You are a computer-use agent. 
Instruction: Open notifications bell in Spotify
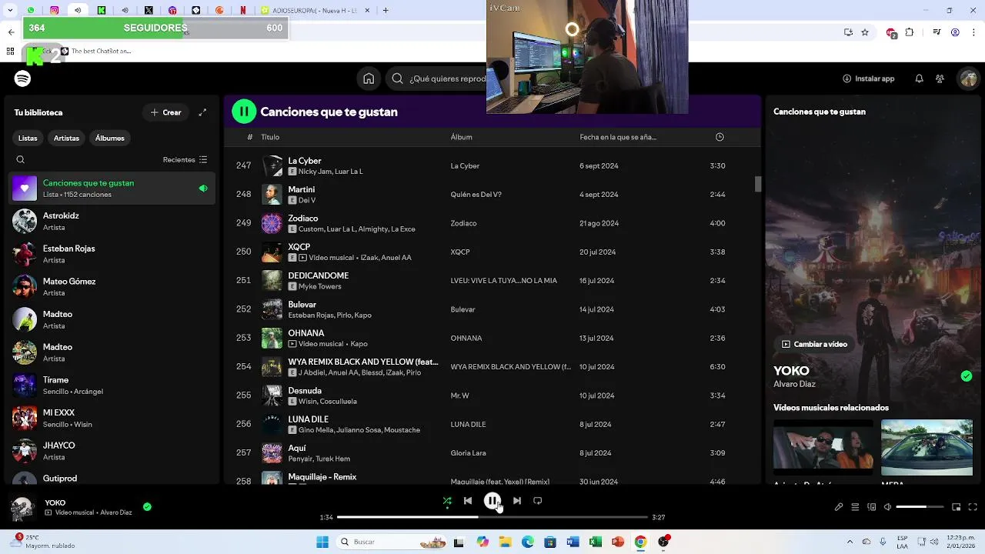click(919, 78)
